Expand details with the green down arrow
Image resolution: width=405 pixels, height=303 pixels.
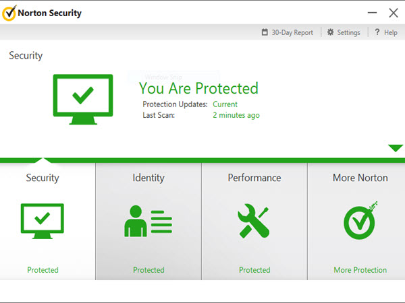[396, 148]
